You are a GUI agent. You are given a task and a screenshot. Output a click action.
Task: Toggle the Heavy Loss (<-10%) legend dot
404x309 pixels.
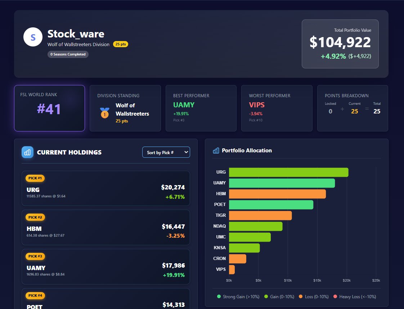(x=335, y=297)
